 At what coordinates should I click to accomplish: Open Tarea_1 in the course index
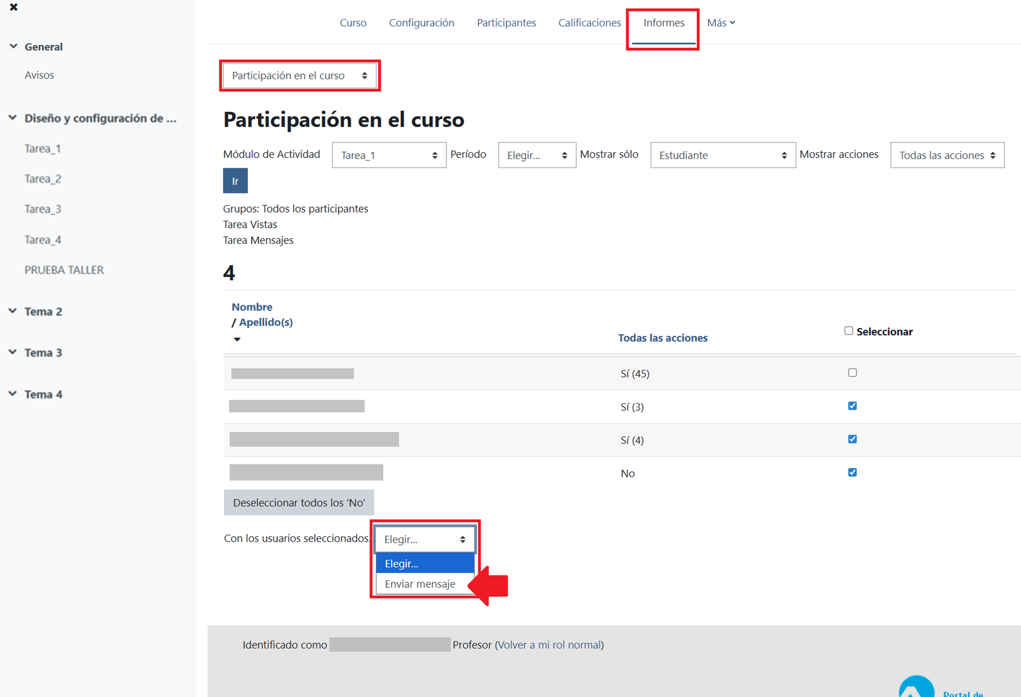coord(43,148)
